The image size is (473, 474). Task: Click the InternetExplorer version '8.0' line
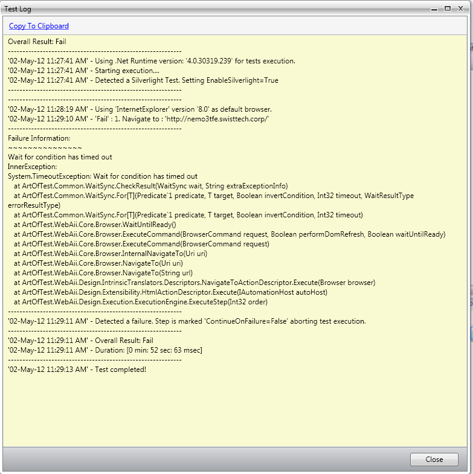pos(140,109)
